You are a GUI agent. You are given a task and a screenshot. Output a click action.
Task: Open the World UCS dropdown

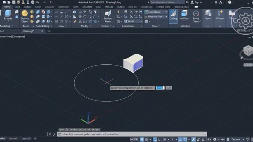pyautogui.click(x=134, y=21)
